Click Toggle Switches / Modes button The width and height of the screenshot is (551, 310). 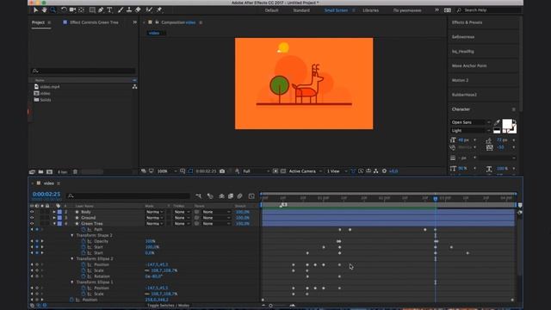pyautogui.click(x=169, y=306)
